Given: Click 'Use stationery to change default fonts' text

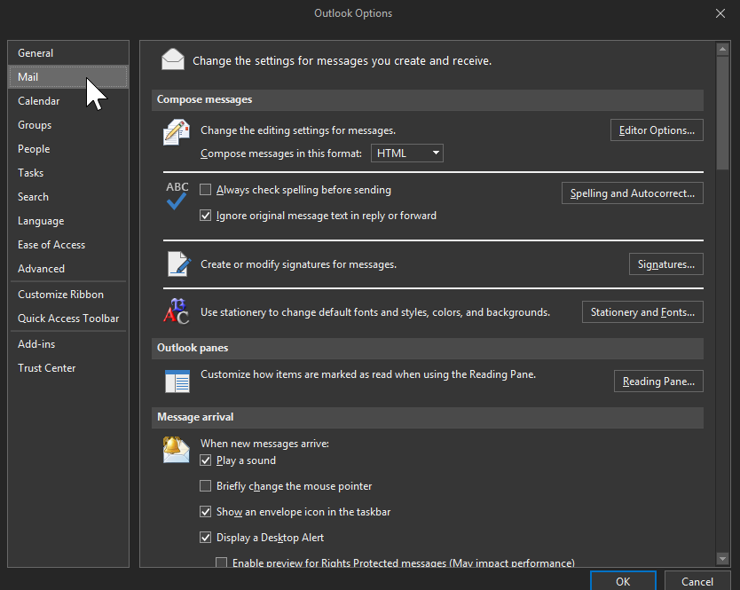Looking at the screenshot, I should tap(375, 312).
